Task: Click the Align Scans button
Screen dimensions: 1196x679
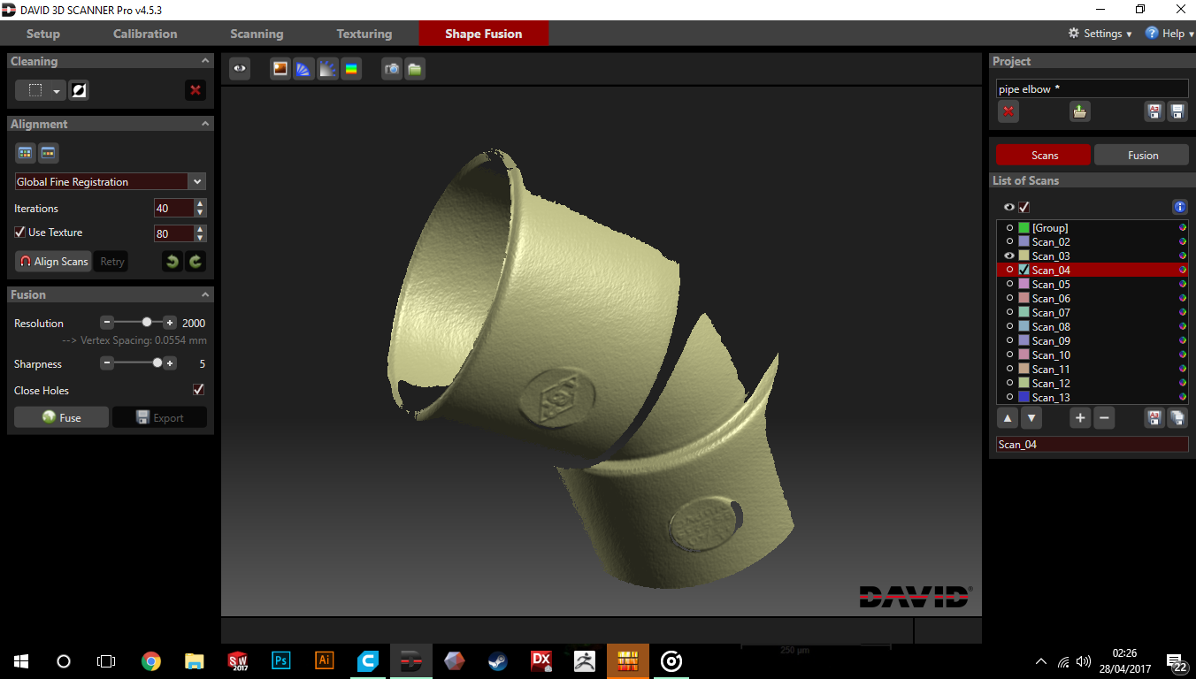Action: (x=54, y=261)
